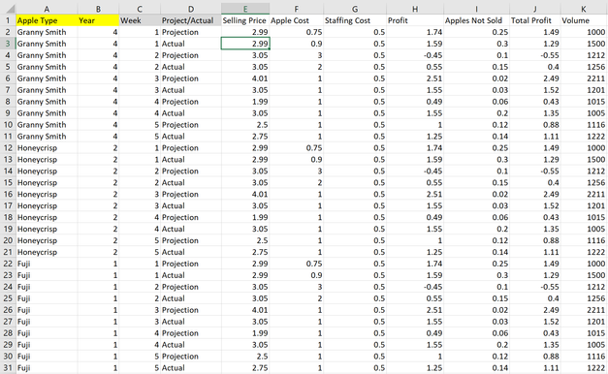608x374 pixels.
Task: Click the 'Week' header cell
Action: pos(140,20)
